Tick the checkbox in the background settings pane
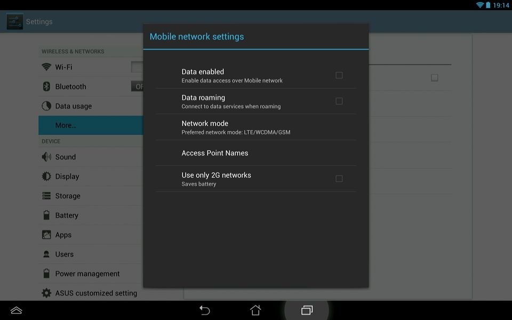 [x=434, y=78]
